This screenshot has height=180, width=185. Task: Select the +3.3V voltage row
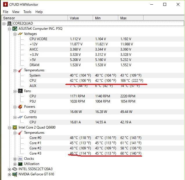coord(107,55)
